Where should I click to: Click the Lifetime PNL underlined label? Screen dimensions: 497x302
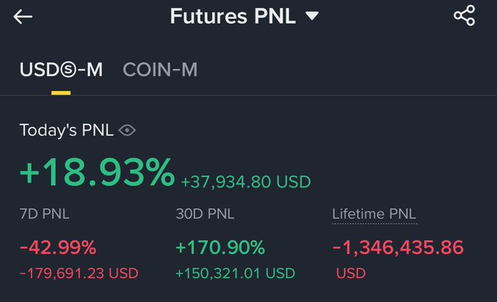(374, 214)
